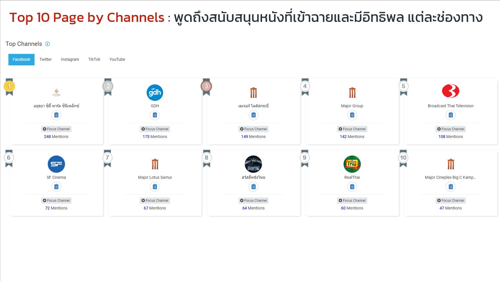500x281 pixels.
Task: Open clipboard details for Broadcast Thai Television
Action: pos(451,115)
